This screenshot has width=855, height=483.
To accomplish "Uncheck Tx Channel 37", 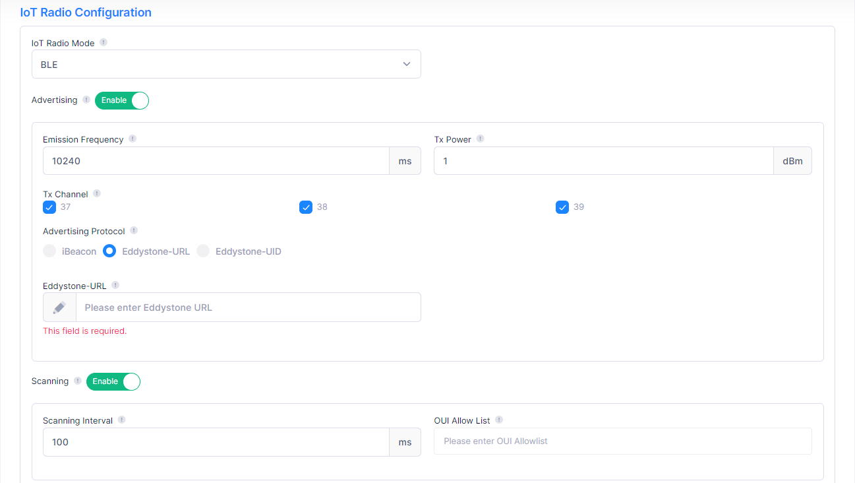I will coord(49,207).
